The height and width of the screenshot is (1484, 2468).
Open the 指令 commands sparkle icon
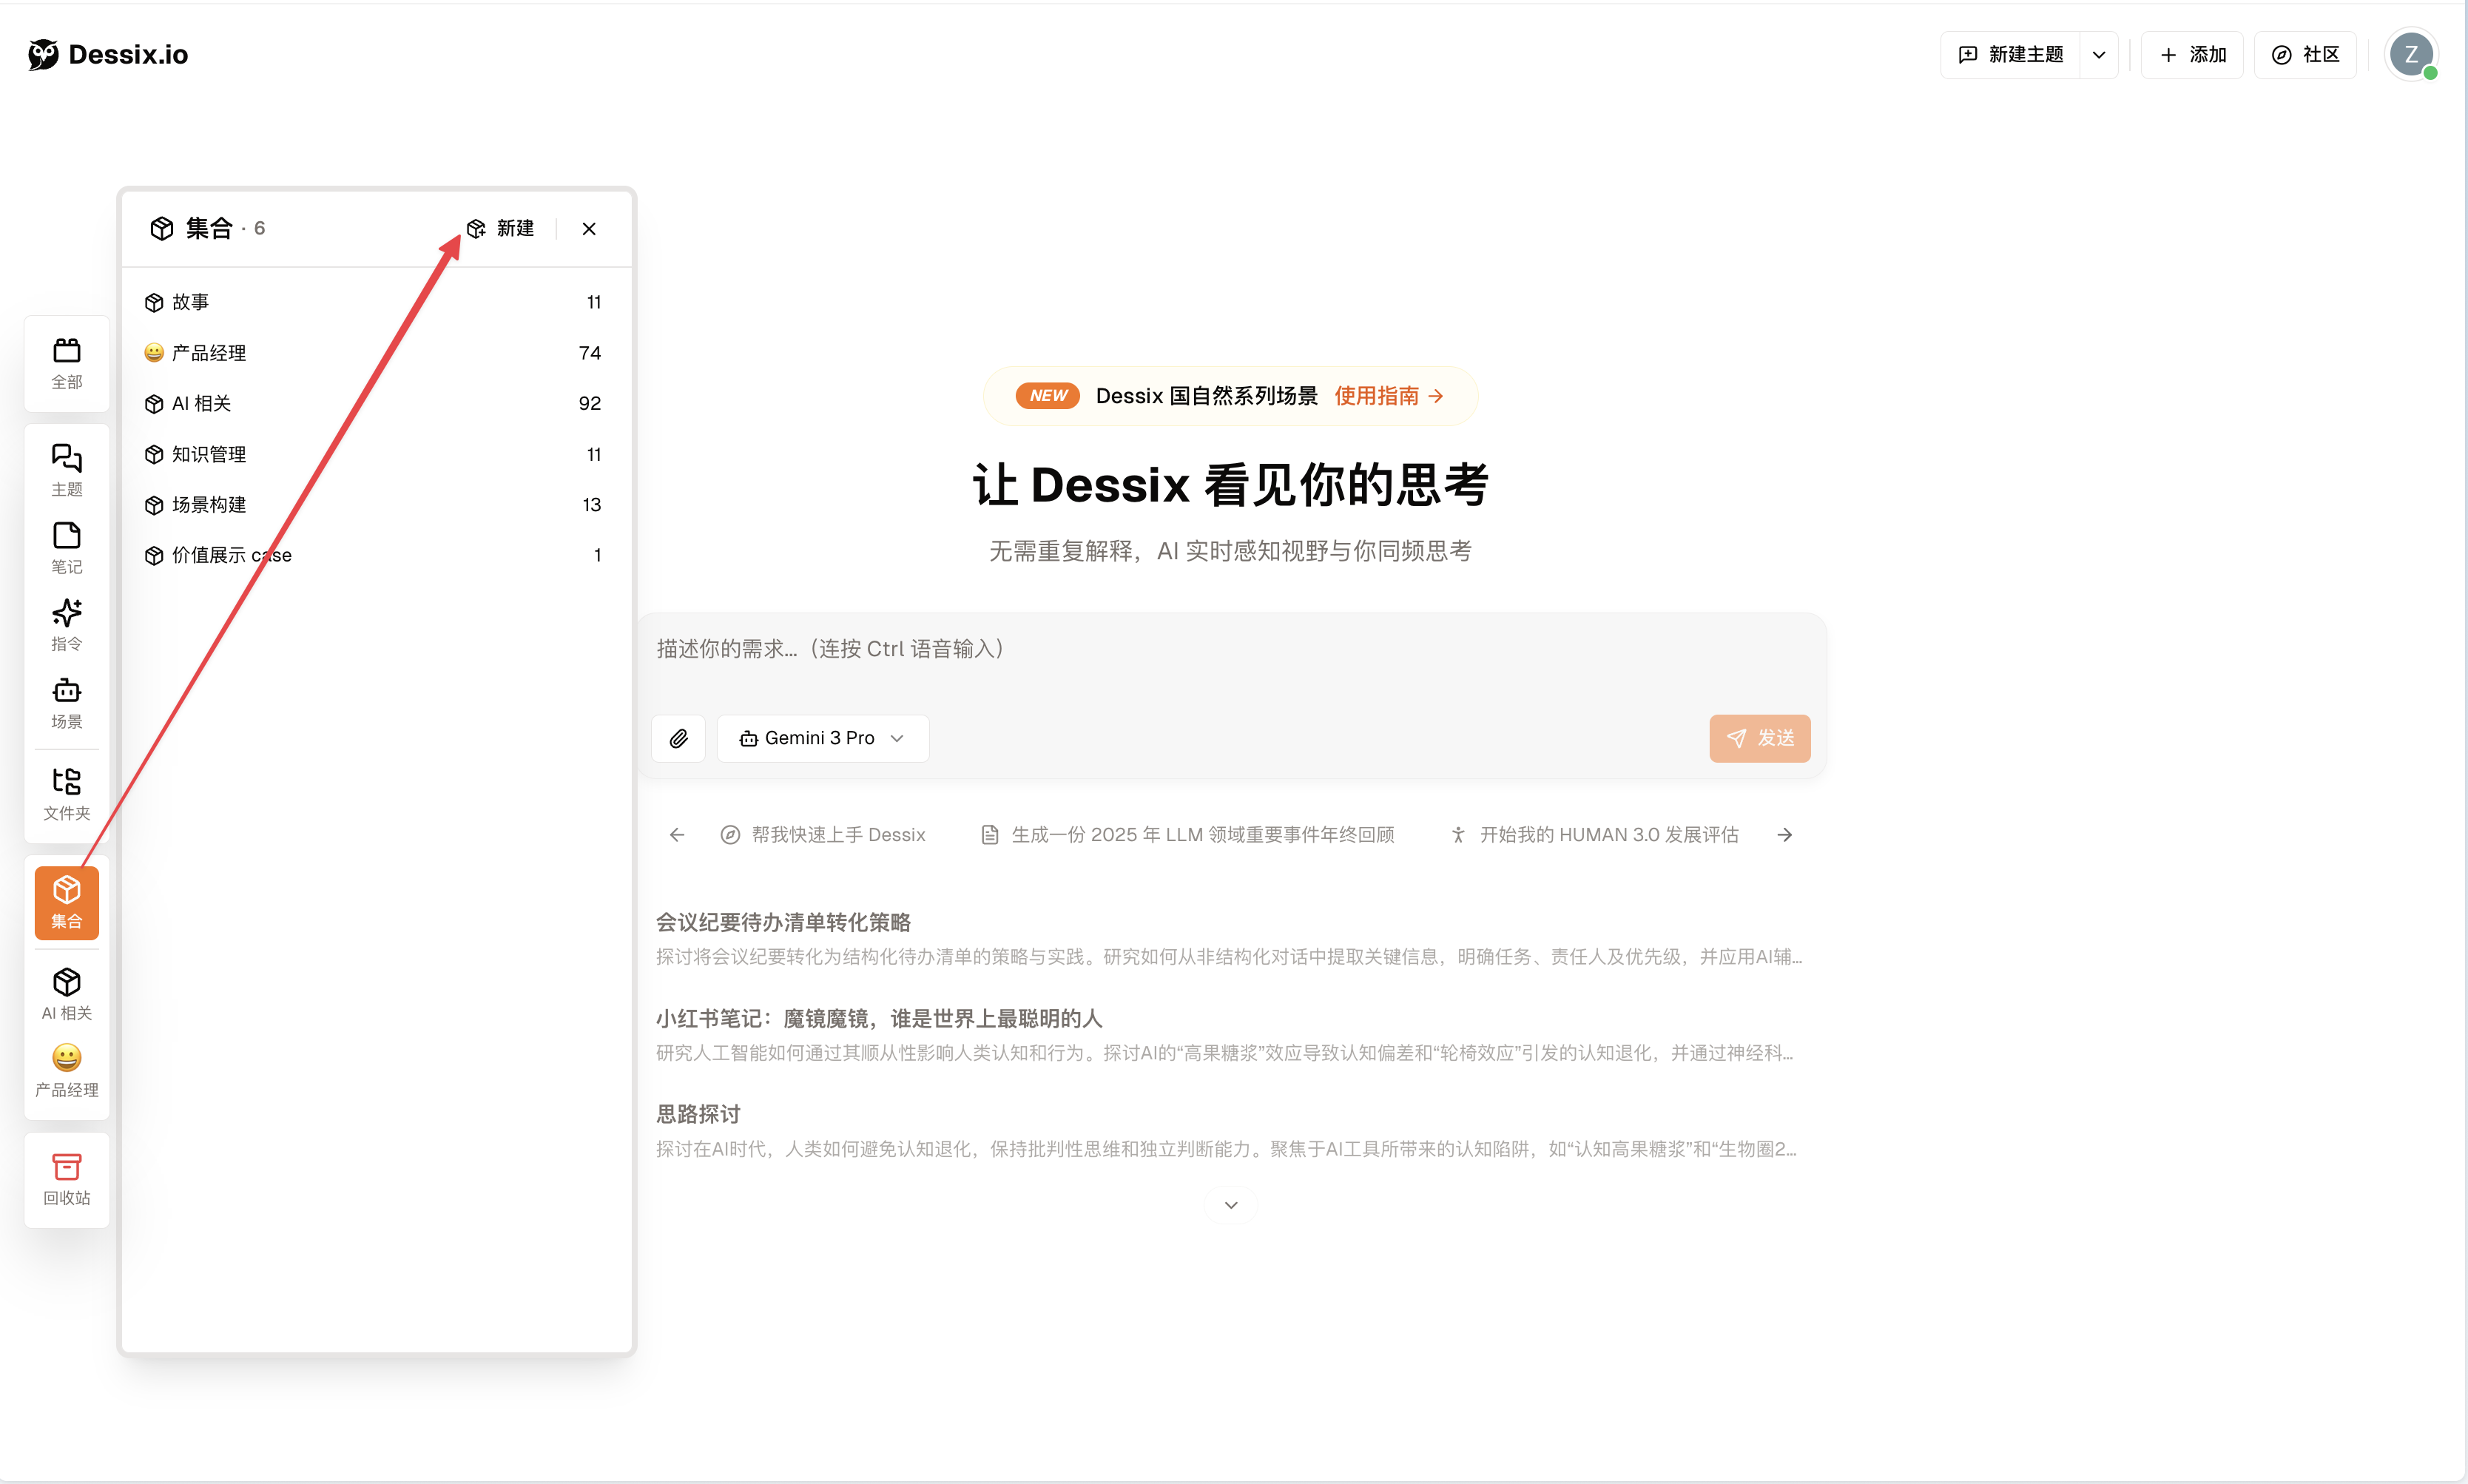click(66, 624)
